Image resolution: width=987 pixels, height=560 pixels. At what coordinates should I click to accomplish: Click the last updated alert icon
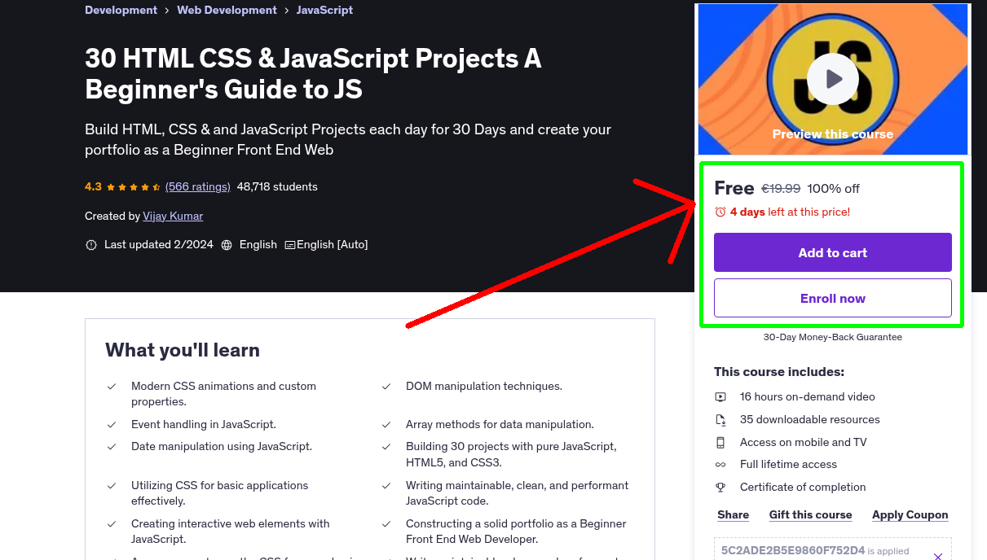91,245
